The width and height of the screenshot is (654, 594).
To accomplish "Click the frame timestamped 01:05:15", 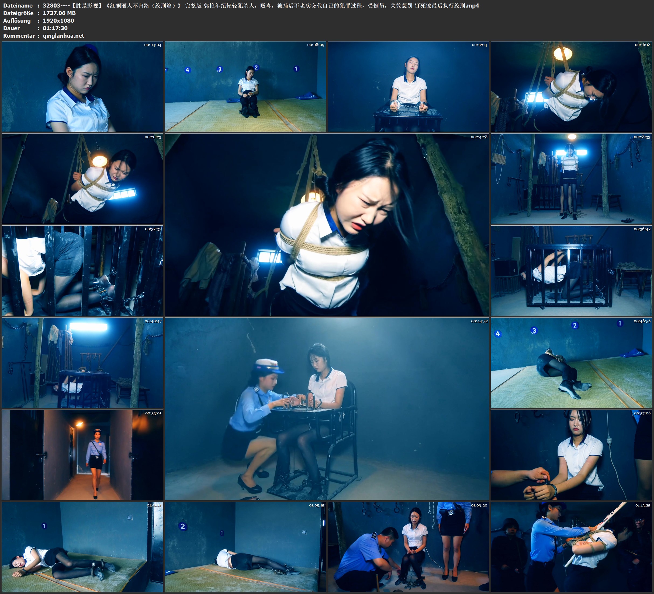I will [x=245, y=547].
